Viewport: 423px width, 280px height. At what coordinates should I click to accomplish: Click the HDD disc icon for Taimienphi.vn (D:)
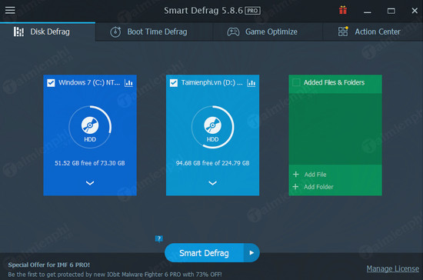point(212,125)
